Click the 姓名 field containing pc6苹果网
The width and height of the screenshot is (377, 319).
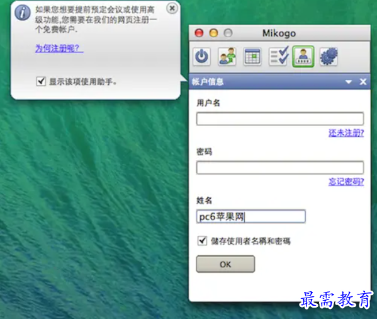click(250, 216)
